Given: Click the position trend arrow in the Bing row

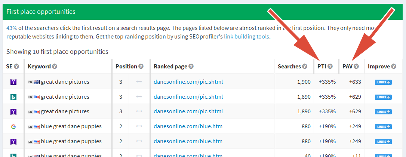Looking at the screenshot, I should point(139,96).
